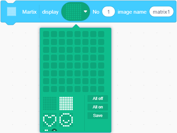This screenshot has width=177, height=133.
Task: Click the matrix icon on the Martix block
Action: pos(12,12)
